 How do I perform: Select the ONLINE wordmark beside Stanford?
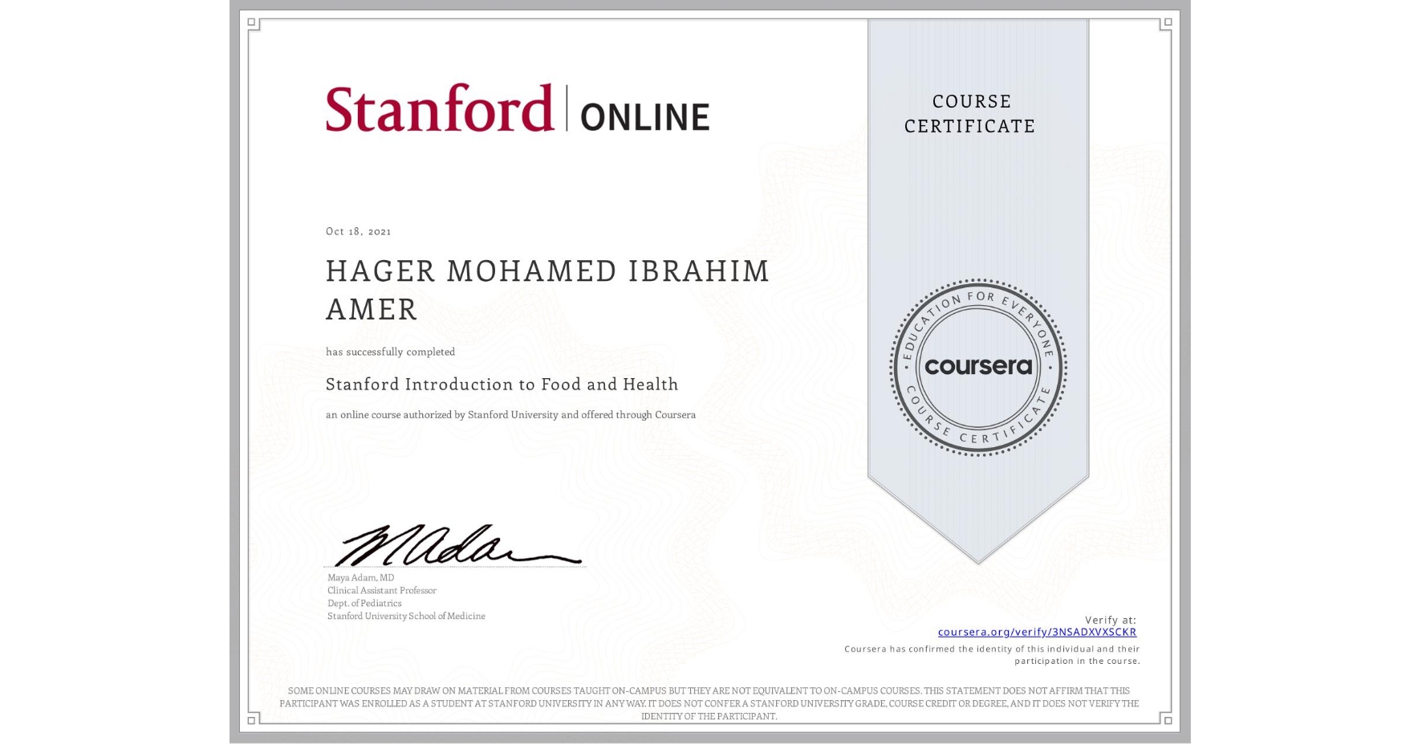point(642,112)
